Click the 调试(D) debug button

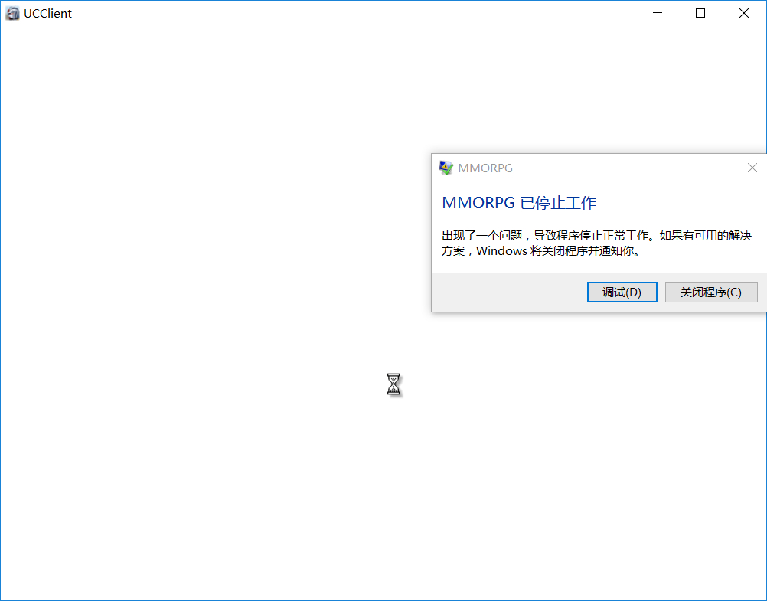[622, 292]
